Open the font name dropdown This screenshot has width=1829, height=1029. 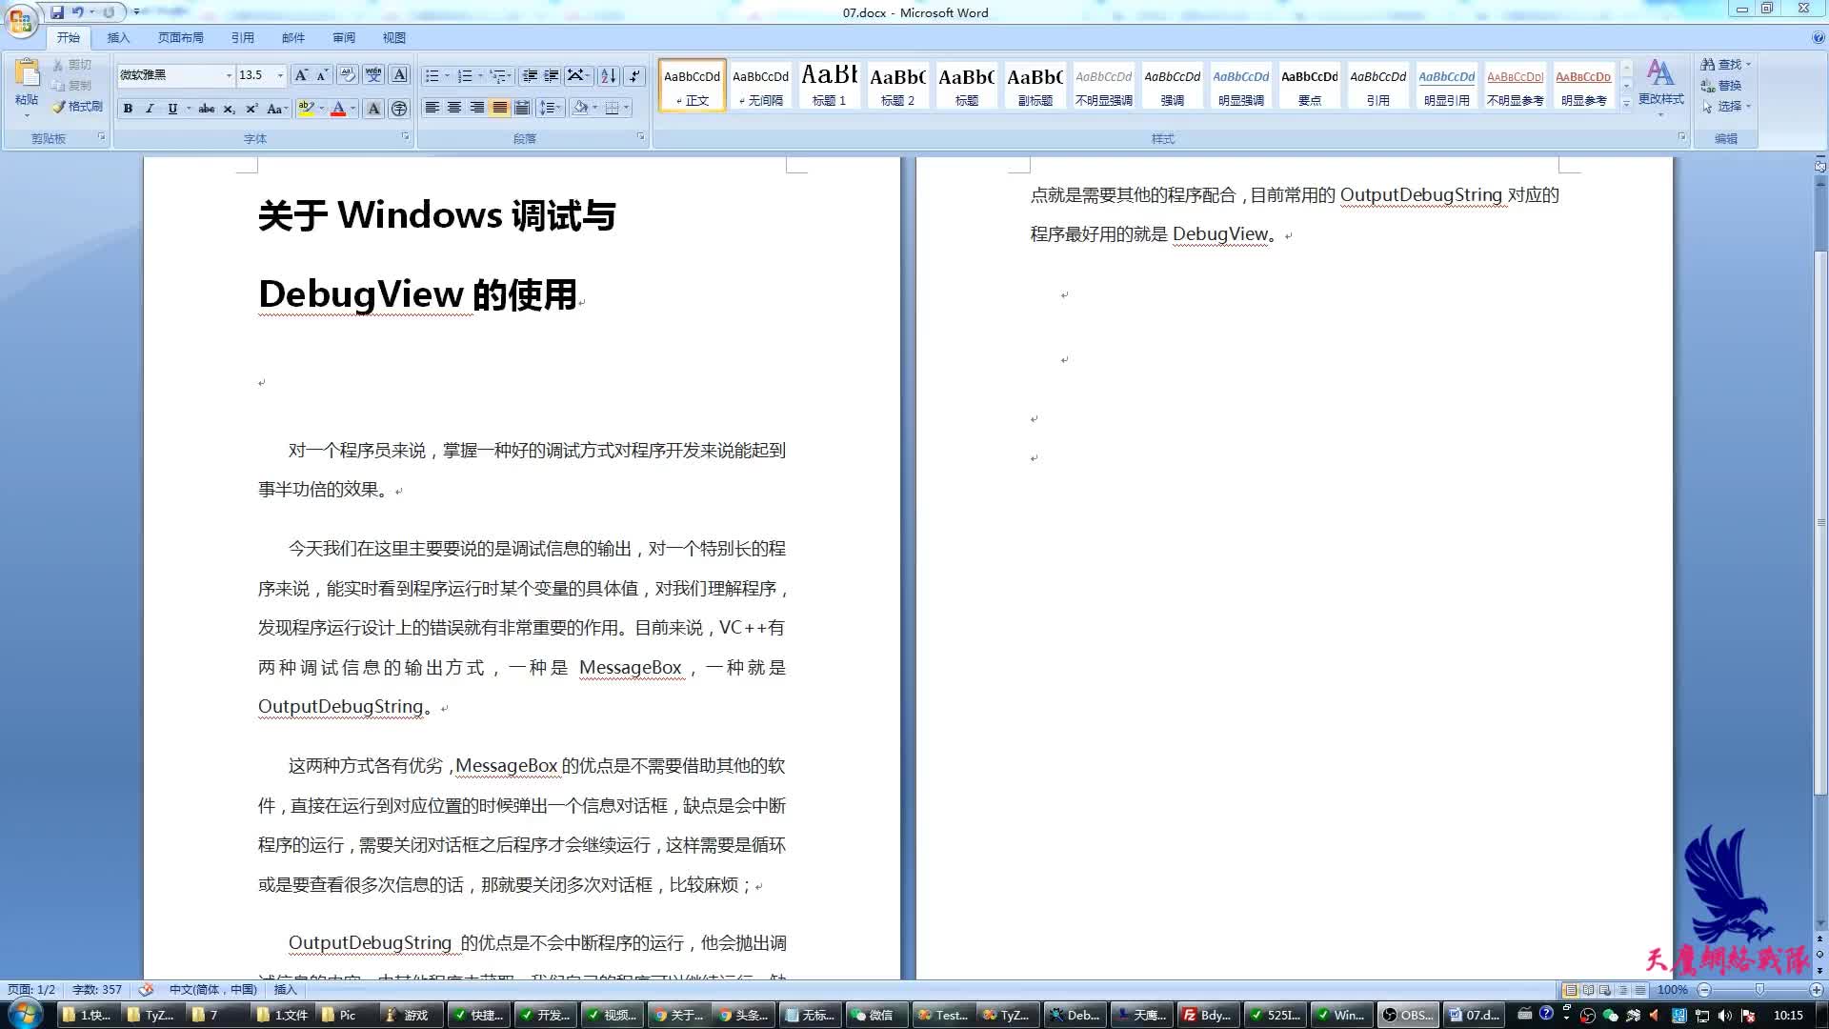click(x=229, y=75)
